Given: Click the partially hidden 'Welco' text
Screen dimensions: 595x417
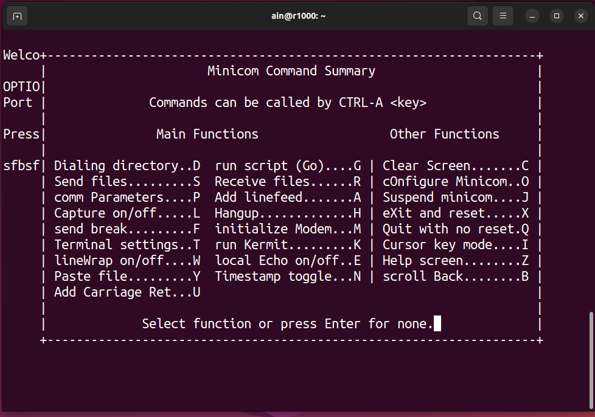Looking at the screenshot, I should pyautogui.click(x=21, y=55).
